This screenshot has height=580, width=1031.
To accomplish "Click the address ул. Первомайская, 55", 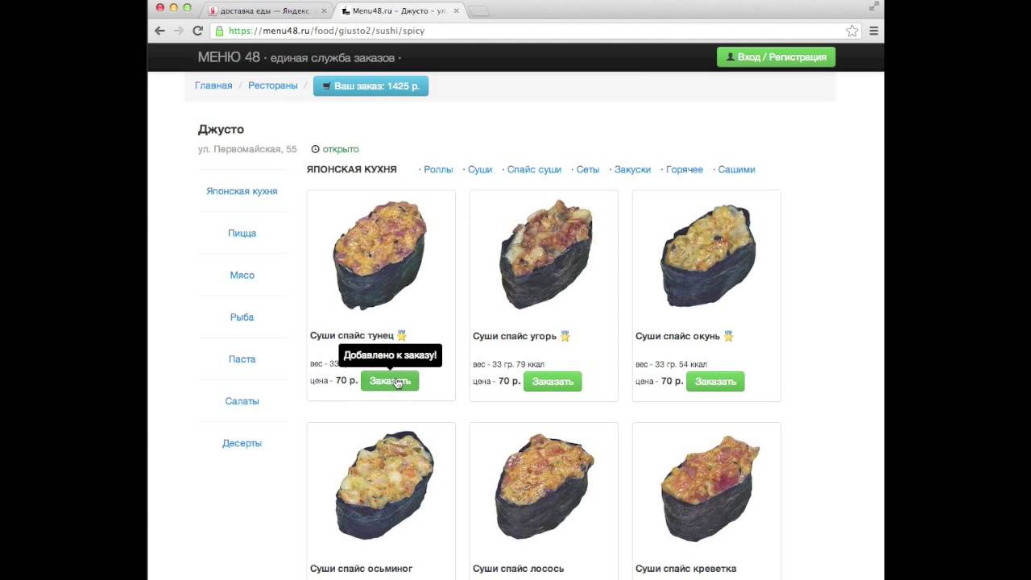I will click(247, 149).
